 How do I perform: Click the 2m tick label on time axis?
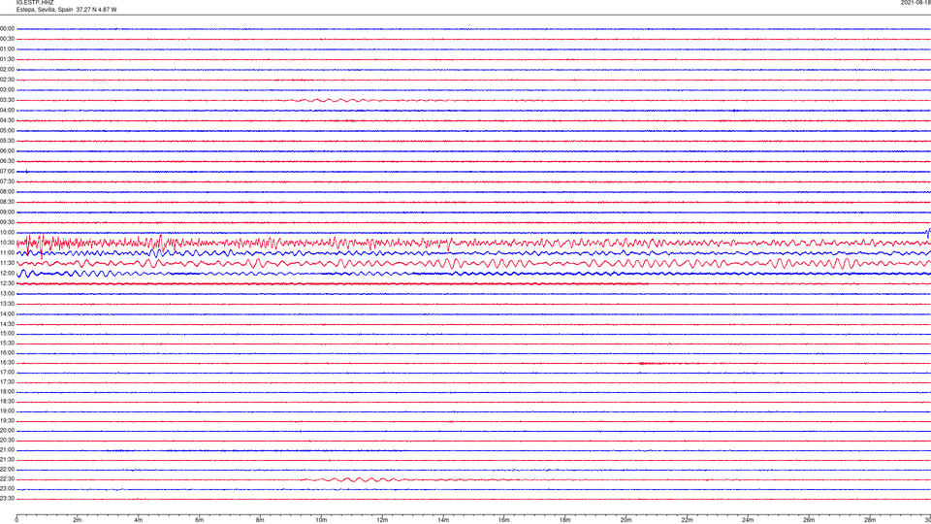coord(78,520)
